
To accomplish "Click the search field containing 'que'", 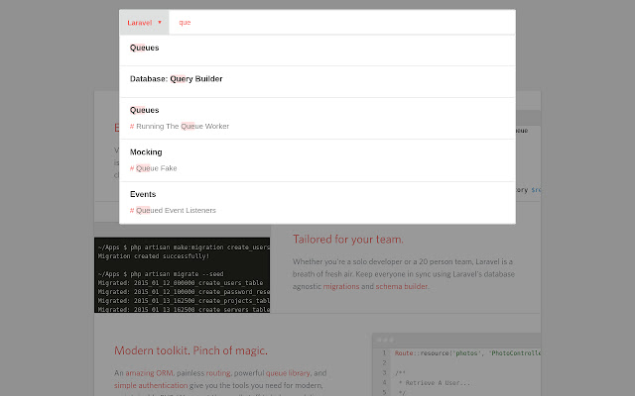I will [x=342, y=23].
